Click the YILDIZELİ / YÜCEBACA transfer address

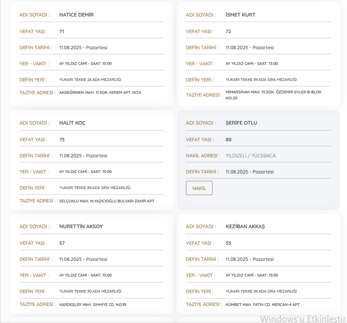coord(250,156)
